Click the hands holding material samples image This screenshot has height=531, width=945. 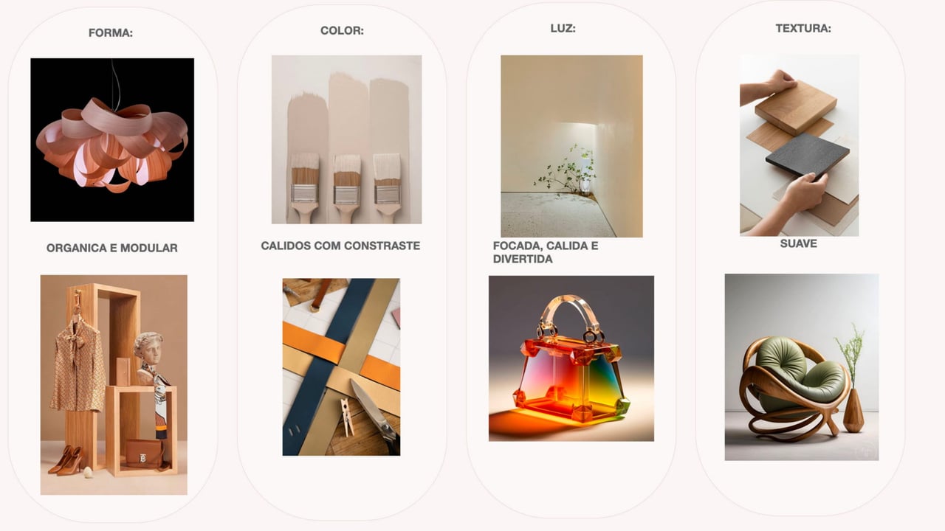point(800,145)
